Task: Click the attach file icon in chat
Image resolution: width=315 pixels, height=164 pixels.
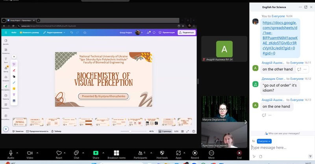Action: pos(261,157)
